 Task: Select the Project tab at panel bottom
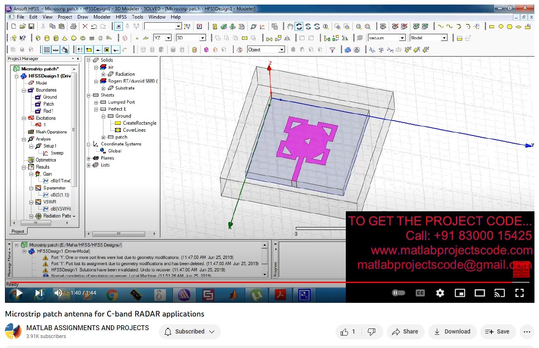coord(18,231)
